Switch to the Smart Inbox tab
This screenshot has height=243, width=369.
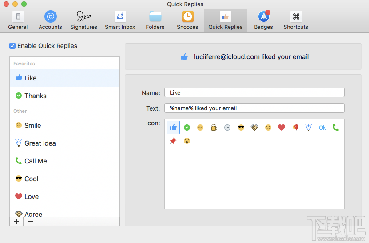(120, 20)
